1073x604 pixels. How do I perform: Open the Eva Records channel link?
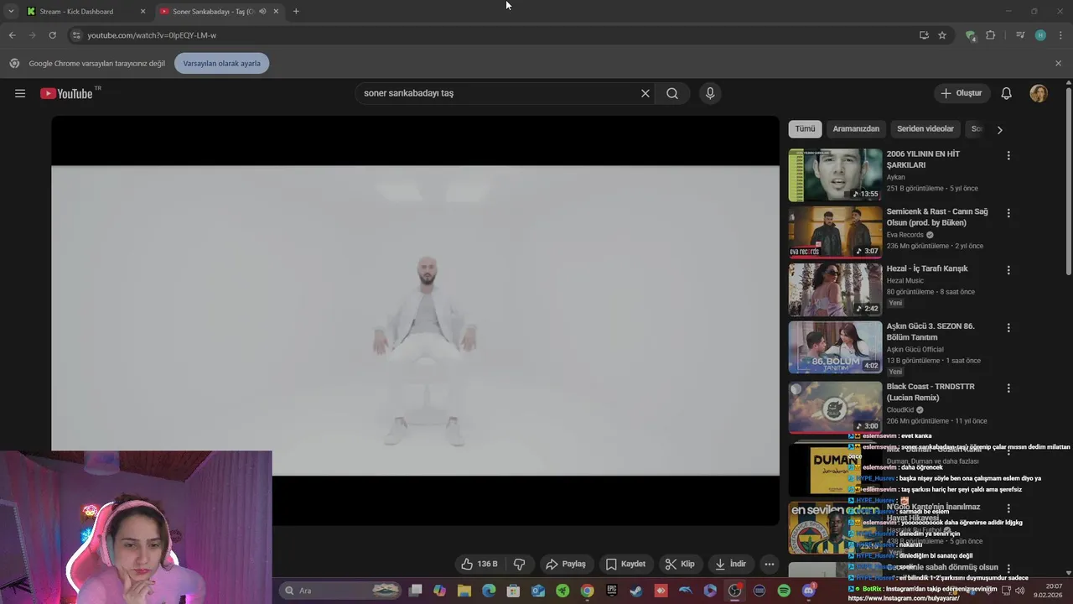point(905,235)
